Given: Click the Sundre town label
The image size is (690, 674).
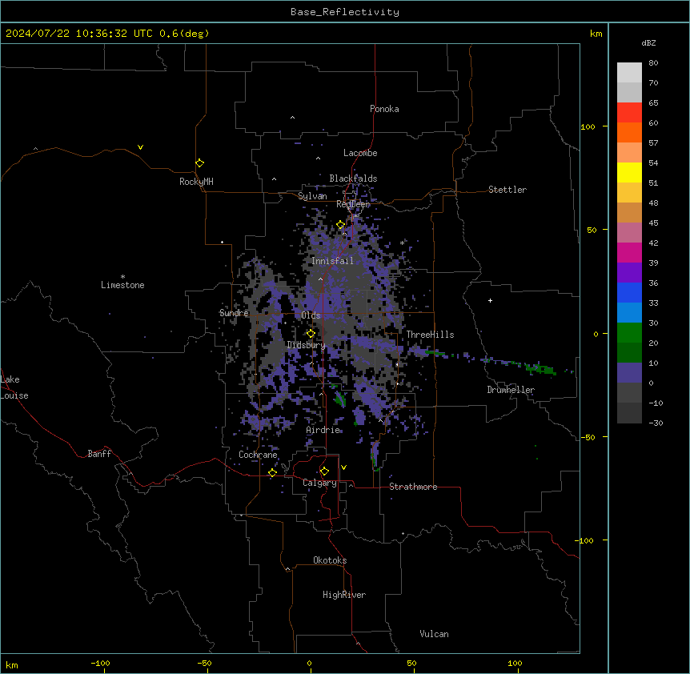Looking at the screenshot, I should click(x=234, y=313).
